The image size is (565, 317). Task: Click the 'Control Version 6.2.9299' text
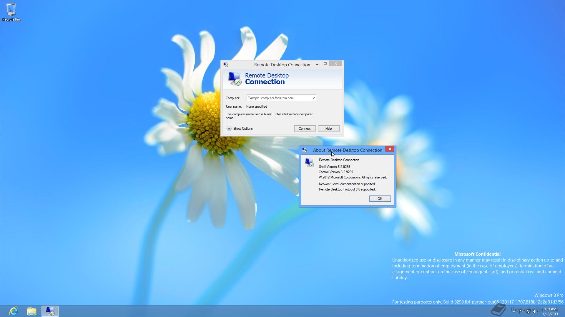pyautogui.click(x=336, y=172)
